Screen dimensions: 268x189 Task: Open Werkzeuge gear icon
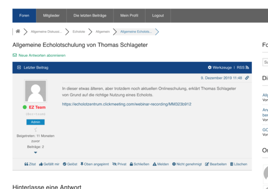(209, 68)
